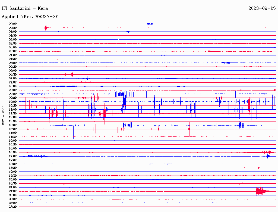Click the gap in the 23:00 blue trace
Viewport: 278px width, 212px height.
[x=43, y=203]
